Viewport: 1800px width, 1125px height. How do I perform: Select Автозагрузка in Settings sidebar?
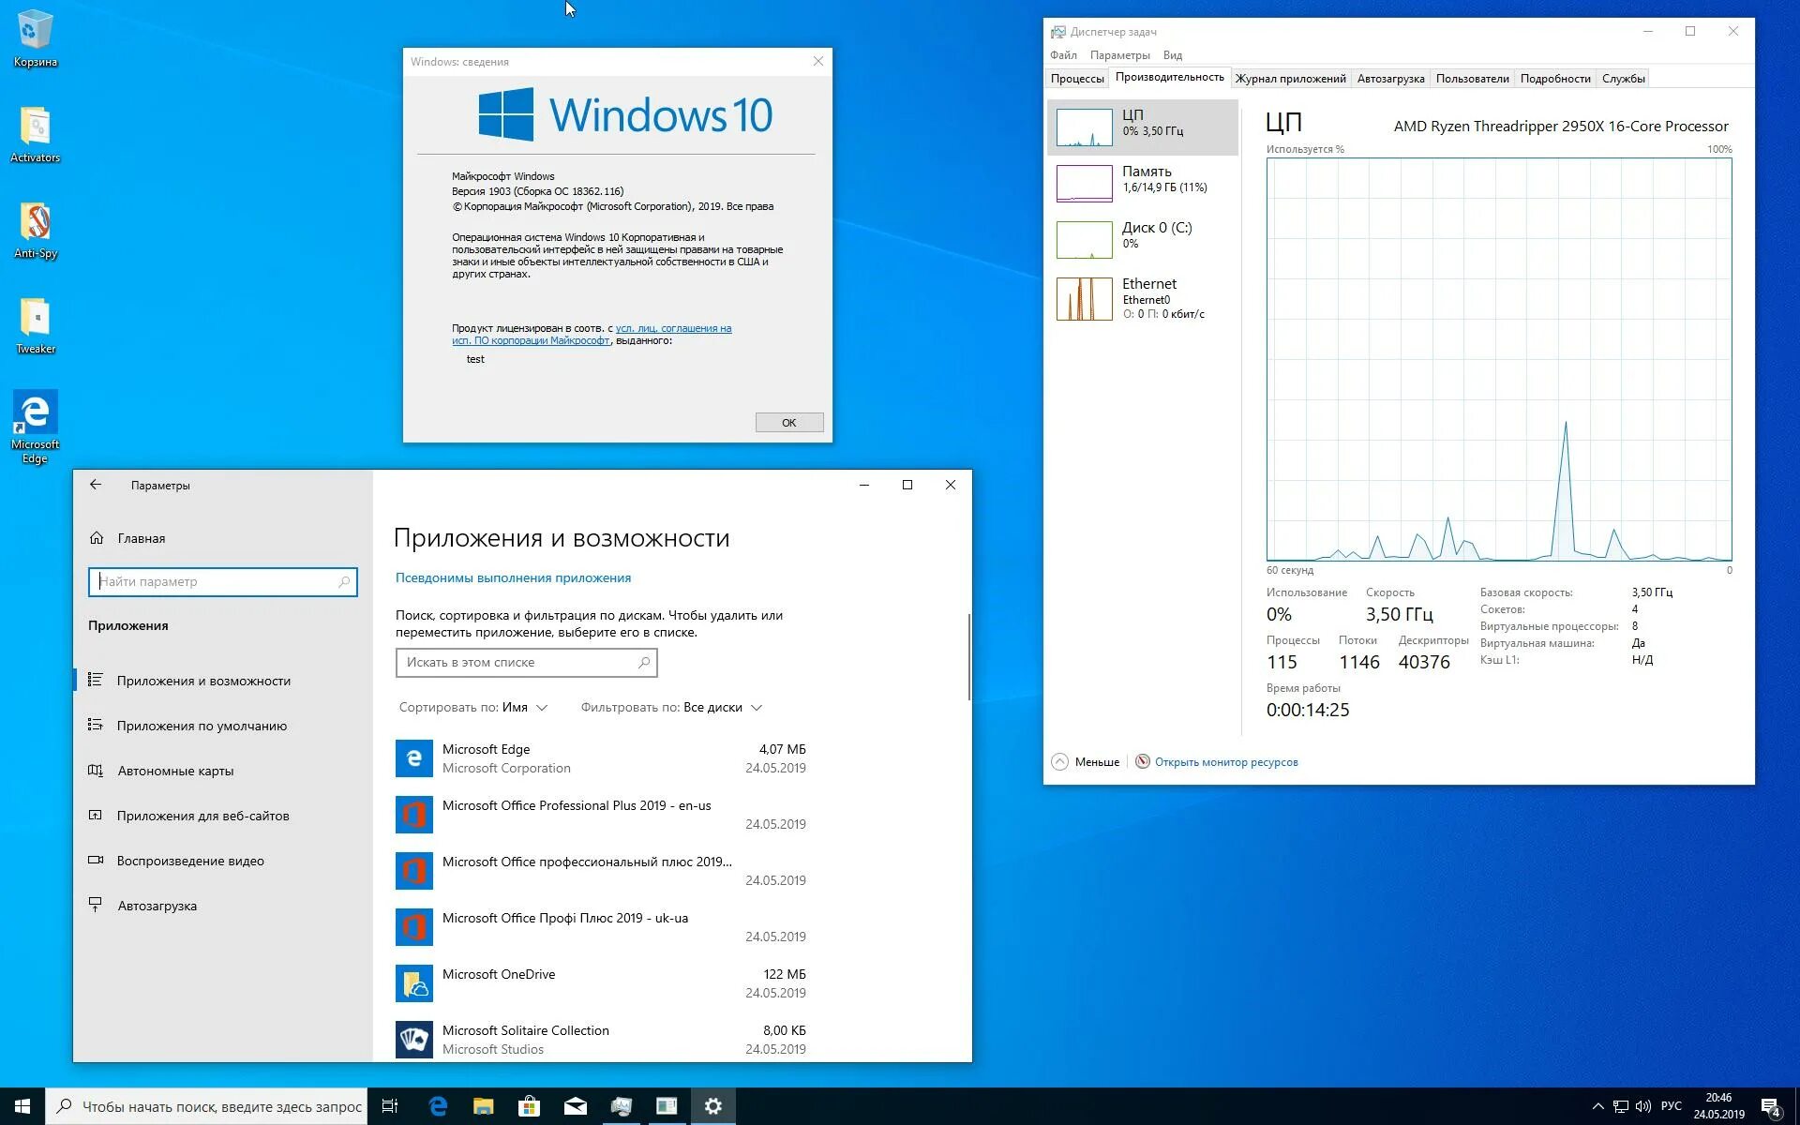pyautogui.click(x=223, y=906)
